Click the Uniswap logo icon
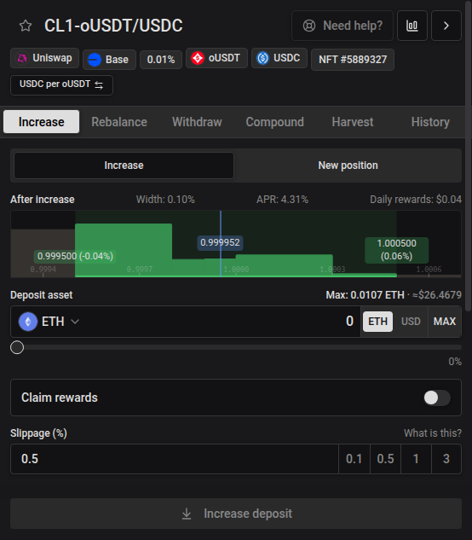The height and width of the screenshot is (540, 472). [x=22, y=58]
